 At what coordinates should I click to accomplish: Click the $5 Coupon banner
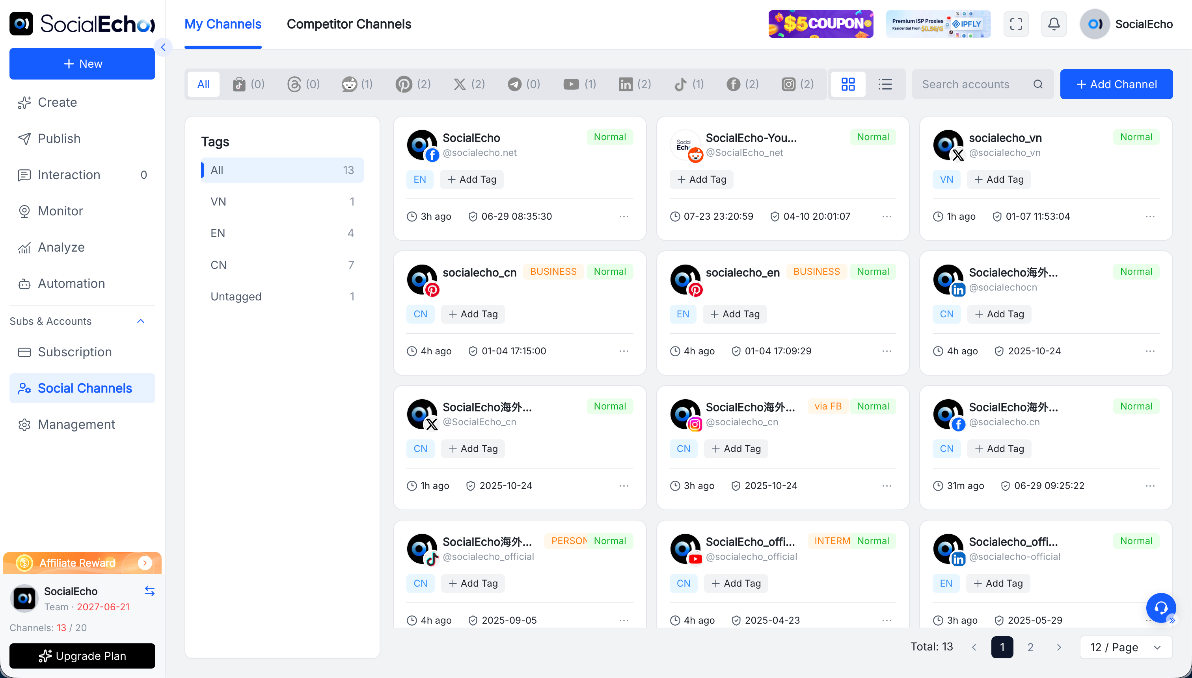tap(820, 24)
